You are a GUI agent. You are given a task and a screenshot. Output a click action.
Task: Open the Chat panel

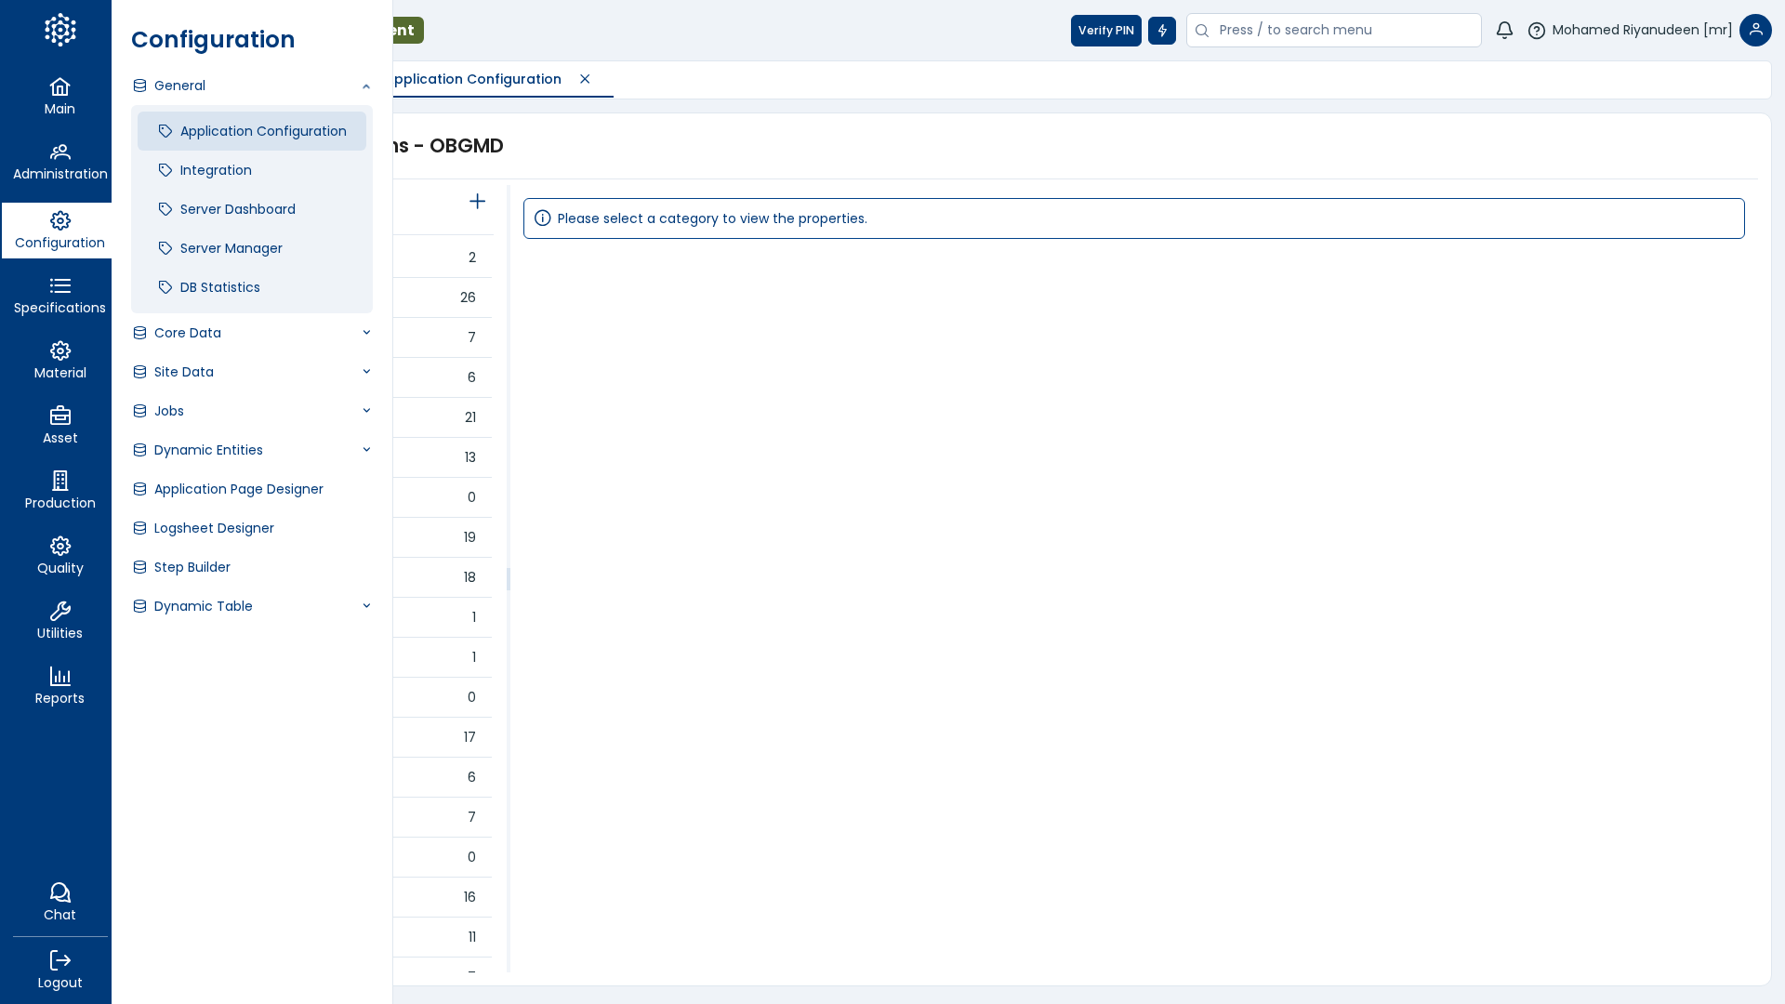point(59,902)
